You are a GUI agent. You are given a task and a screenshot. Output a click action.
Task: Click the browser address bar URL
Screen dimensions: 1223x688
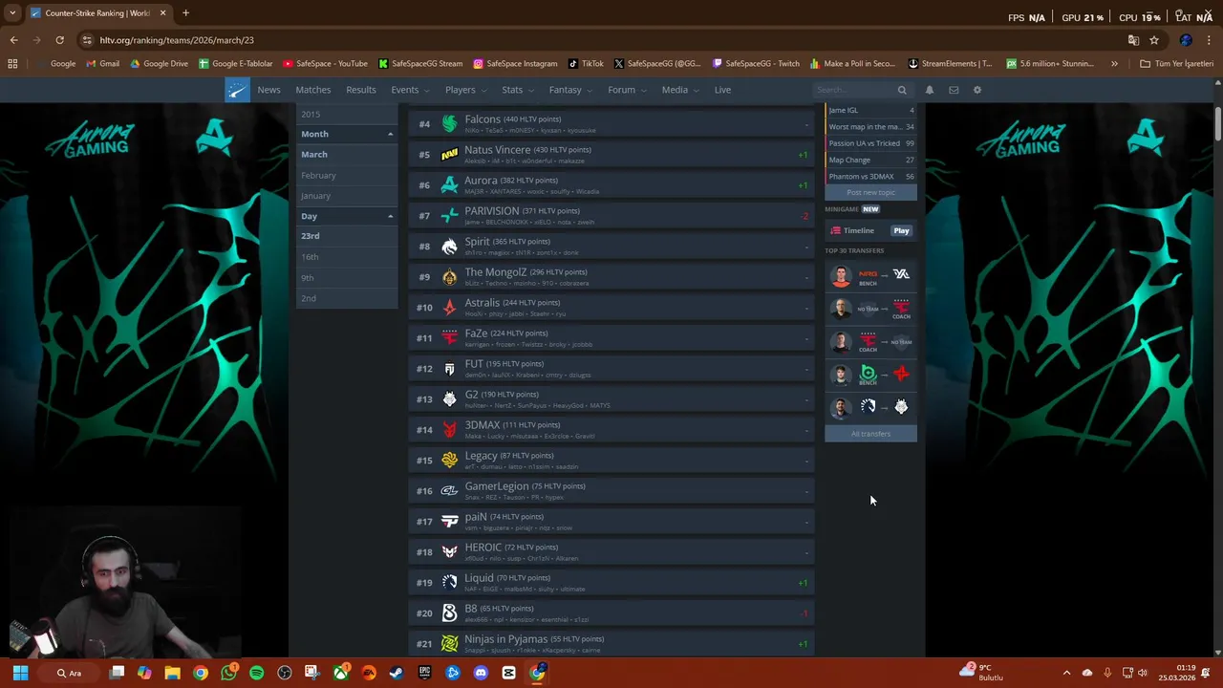pos(177,40)
